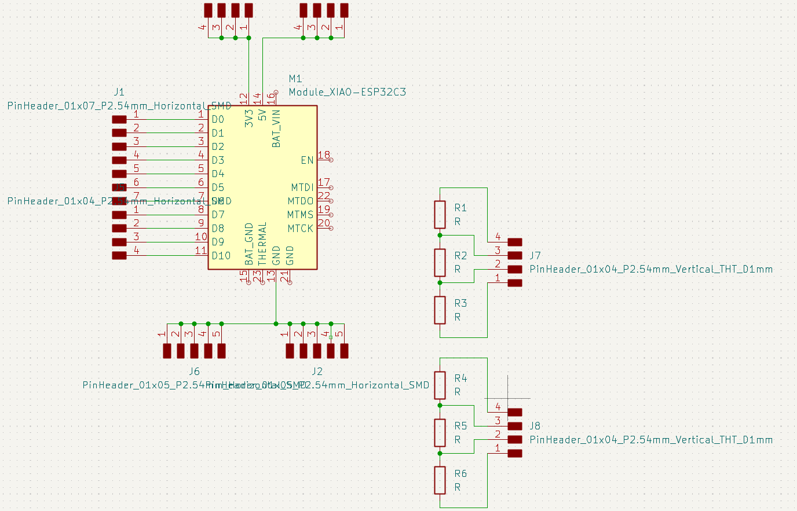The image size is (797, 511).
Task: Click the BAT_GND pin name on M1
Action: tap(249, 244)
